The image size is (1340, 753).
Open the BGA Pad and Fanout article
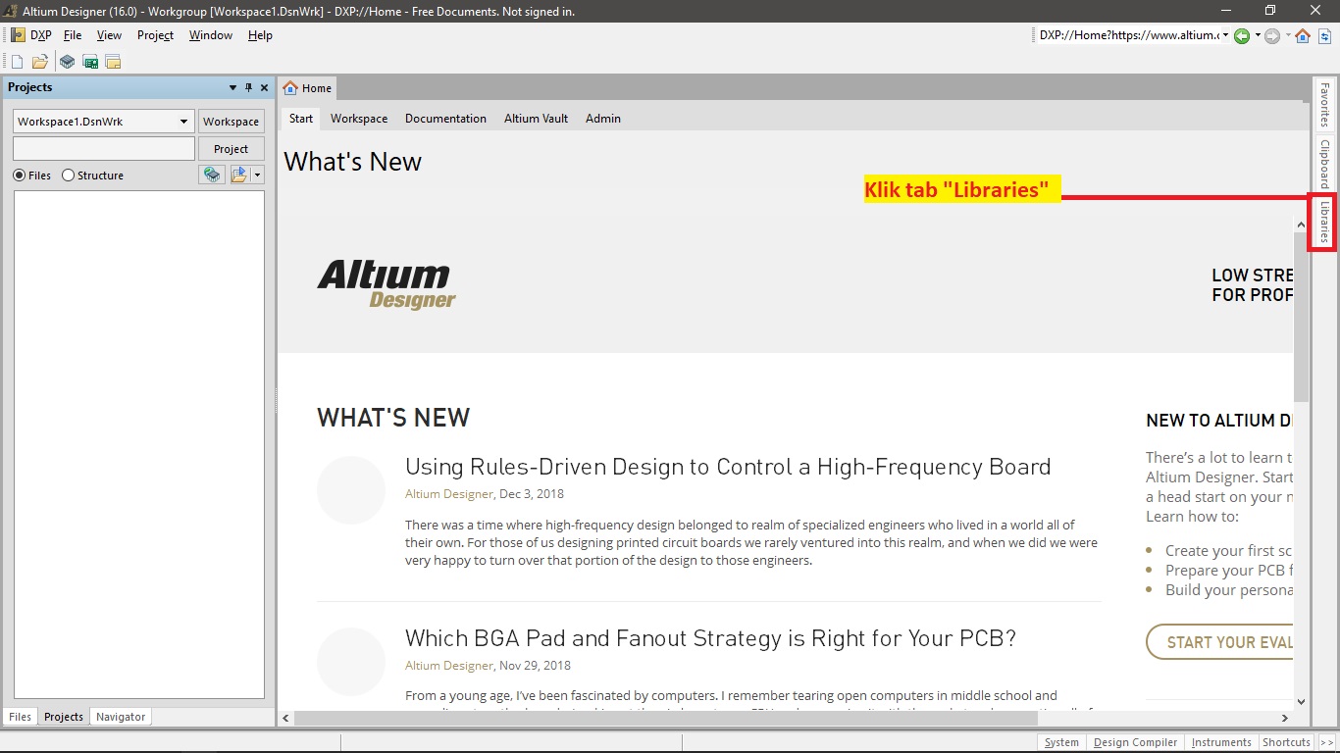(x=710, y=638)
